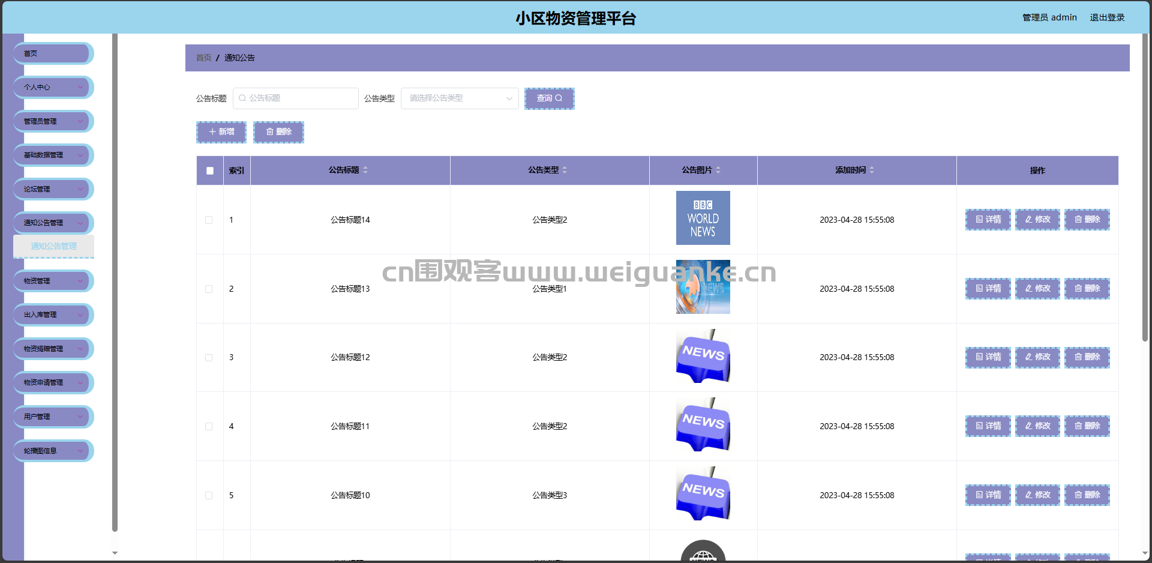
Task: Edit the row 公告标题14 with 修改
Action: click(x=1037, y=220)
